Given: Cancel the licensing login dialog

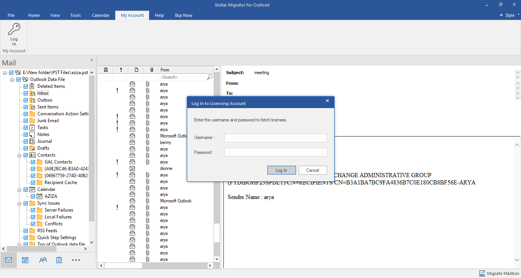Looking at the screenshot, I should point(313,170).
